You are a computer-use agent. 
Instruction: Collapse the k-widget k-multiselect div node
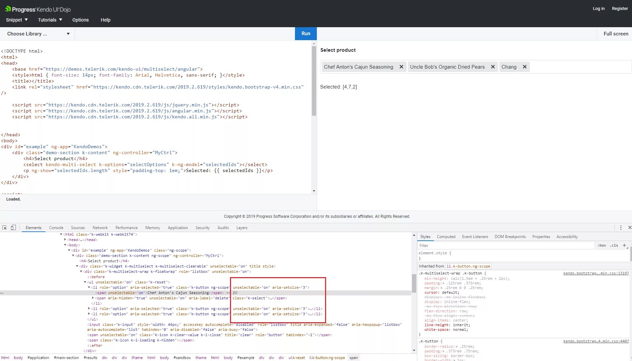pyautogui.click(x=77, y=267)
